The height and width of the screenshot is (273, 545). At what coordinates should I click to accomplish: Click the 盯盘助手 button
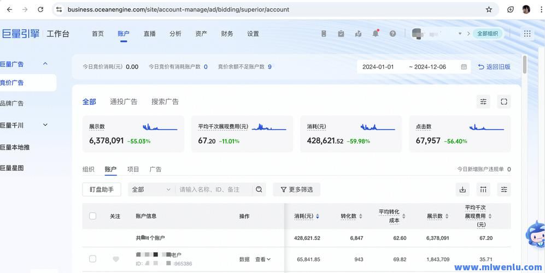click(102, 189)
